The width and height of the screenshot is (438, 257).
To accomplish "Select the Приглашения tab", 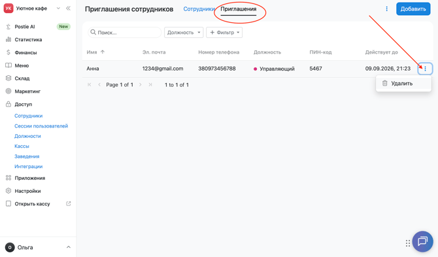I will click(238, 9).
